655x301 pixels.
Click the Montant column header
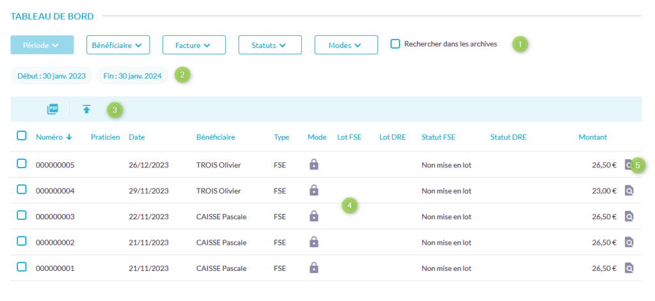click(x=592, y=137)
